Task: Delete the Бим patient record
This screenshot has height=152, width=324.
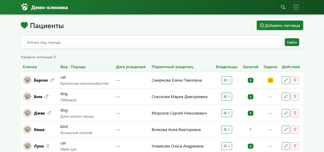Action: coord(295,97)
